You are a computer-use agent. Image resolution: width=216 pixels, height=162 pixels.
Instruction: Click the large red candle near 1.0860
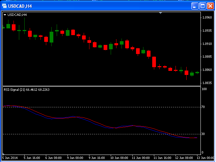(154, 62)
